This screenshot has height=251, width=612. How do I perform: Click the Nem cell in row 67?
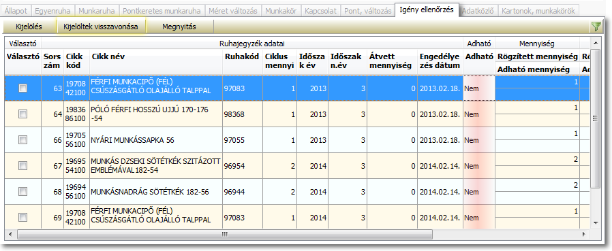click(479, 166)
